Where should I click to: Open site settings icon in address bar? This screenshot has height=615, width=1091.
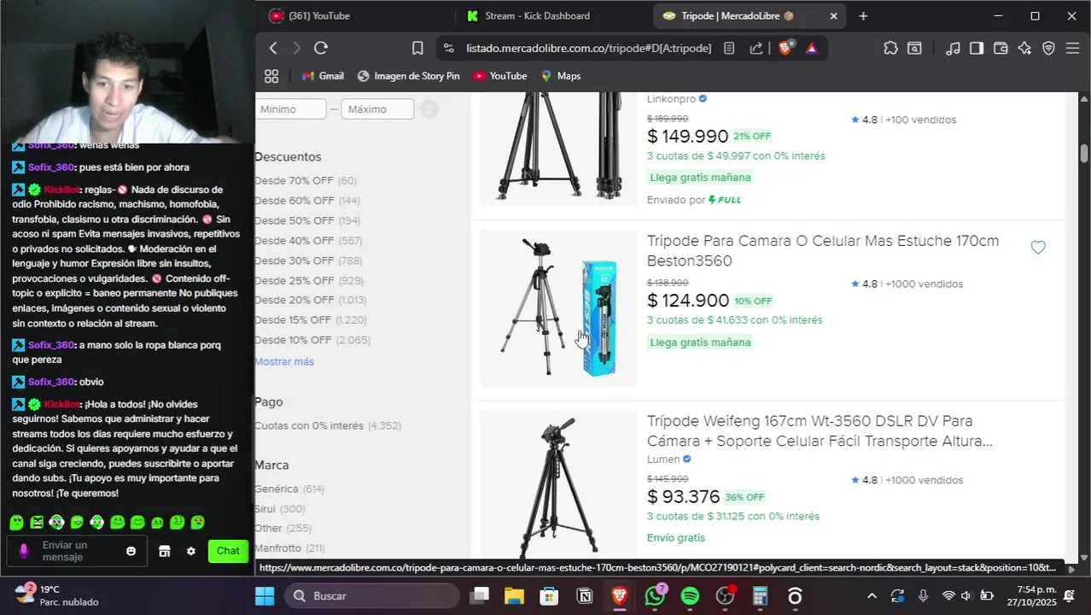[448, 49]
